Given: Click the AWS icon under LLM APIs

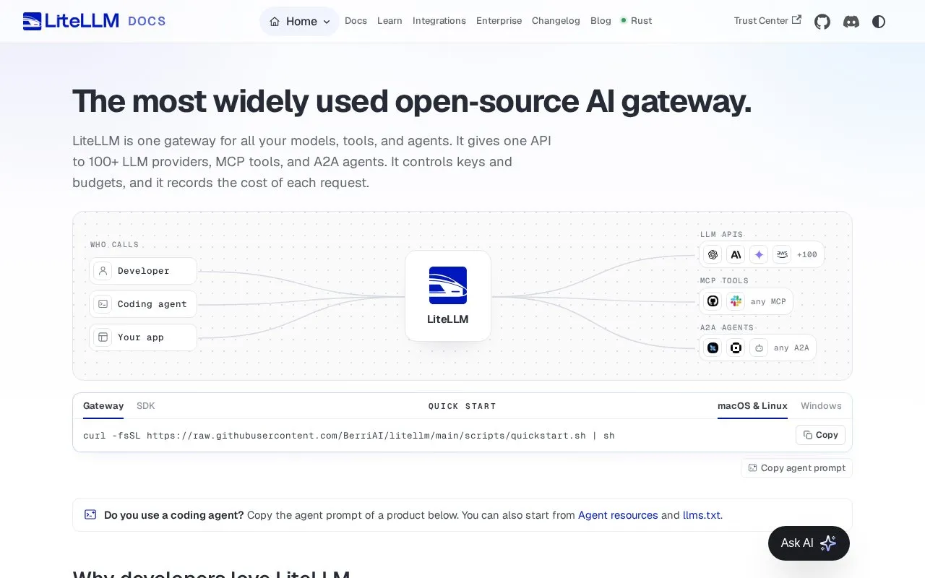Looking at the screenshot, I should pyautogui.click(x=782, y=254).
